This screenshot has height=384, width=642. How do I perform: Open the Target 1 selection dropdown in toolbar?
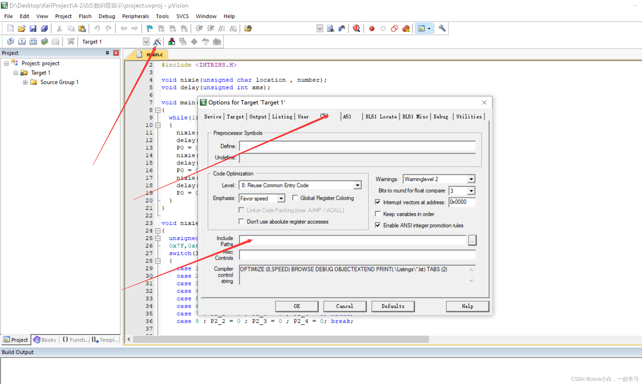point(146,41)
